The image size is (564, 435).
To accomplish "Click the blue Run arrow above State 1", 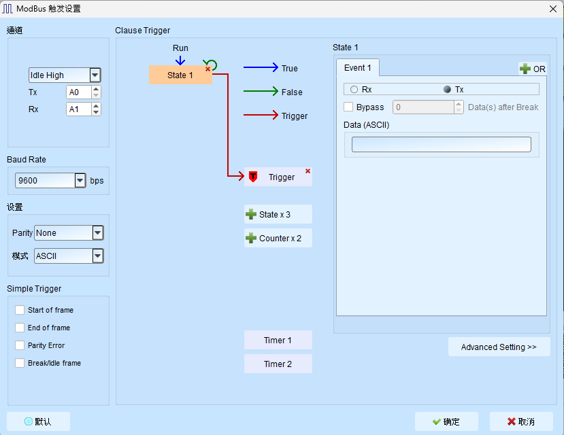I will (x=180, y=60).
